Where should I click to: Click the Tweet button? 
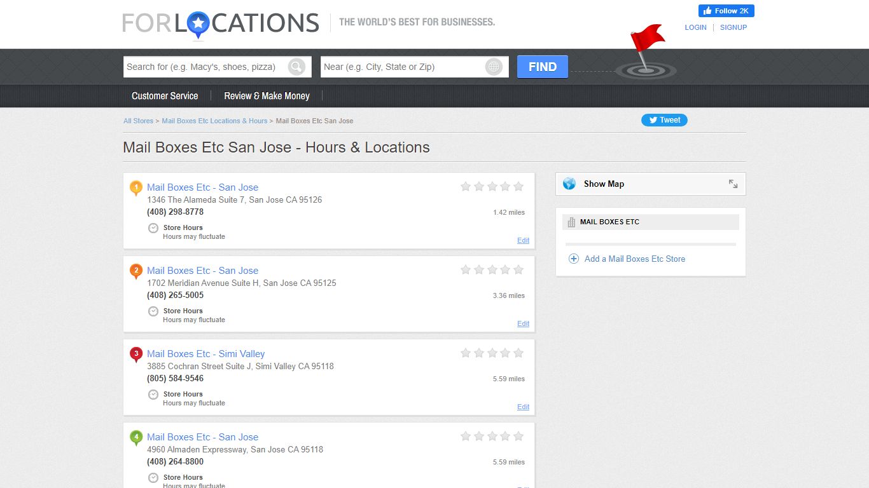664,120
